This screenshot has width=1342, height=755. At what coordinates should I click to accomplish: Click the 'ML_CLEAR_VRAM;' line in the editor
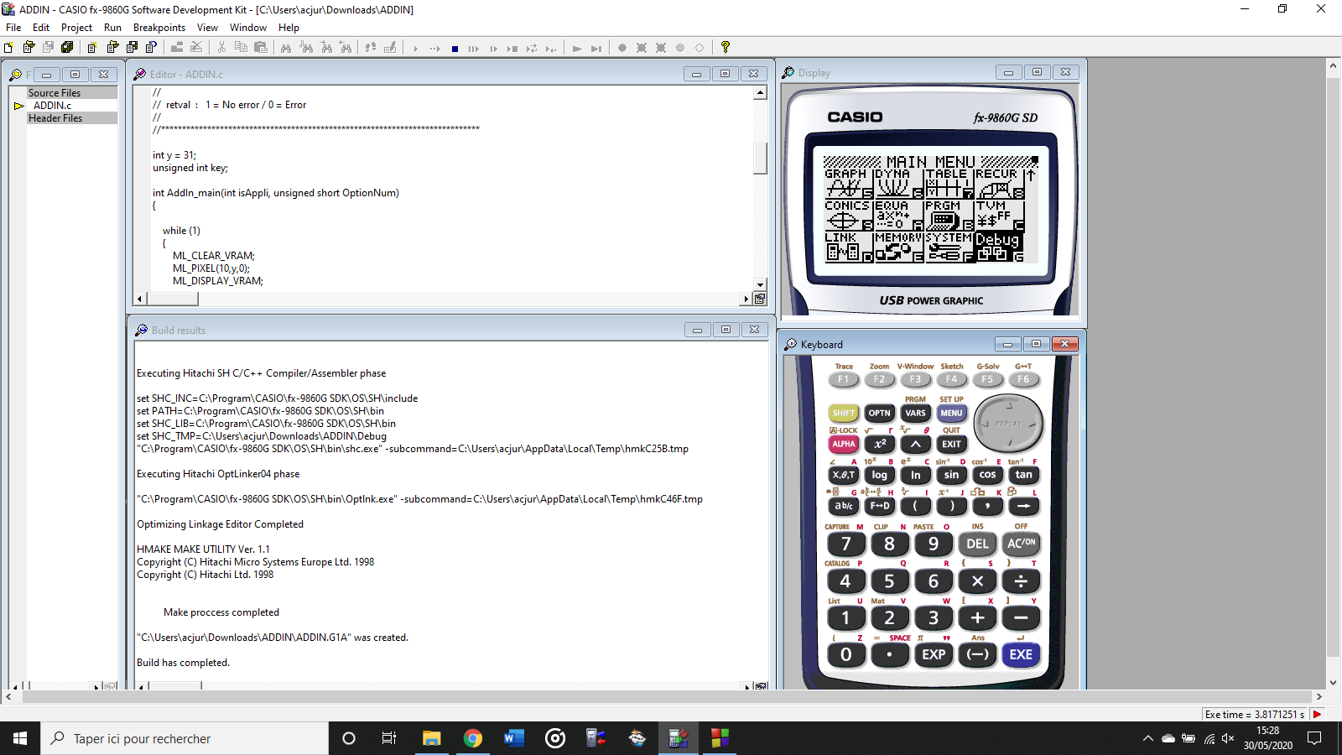point(213,256)
